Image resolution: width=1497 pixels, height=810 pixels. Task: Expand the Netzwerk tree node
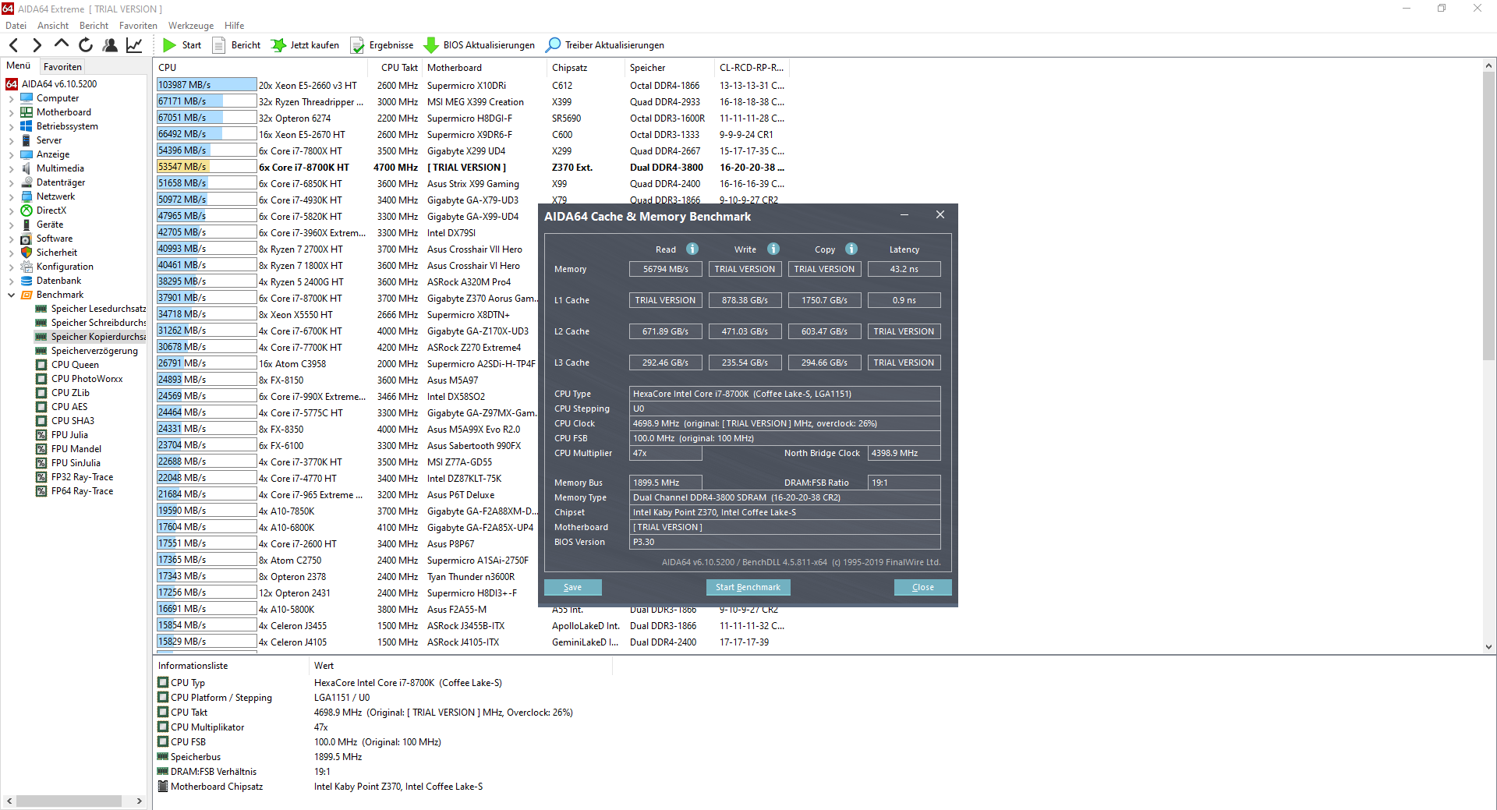(11, 197)
